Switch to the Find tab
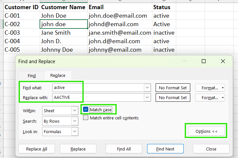Screen dimensions: 238x158 32,76
